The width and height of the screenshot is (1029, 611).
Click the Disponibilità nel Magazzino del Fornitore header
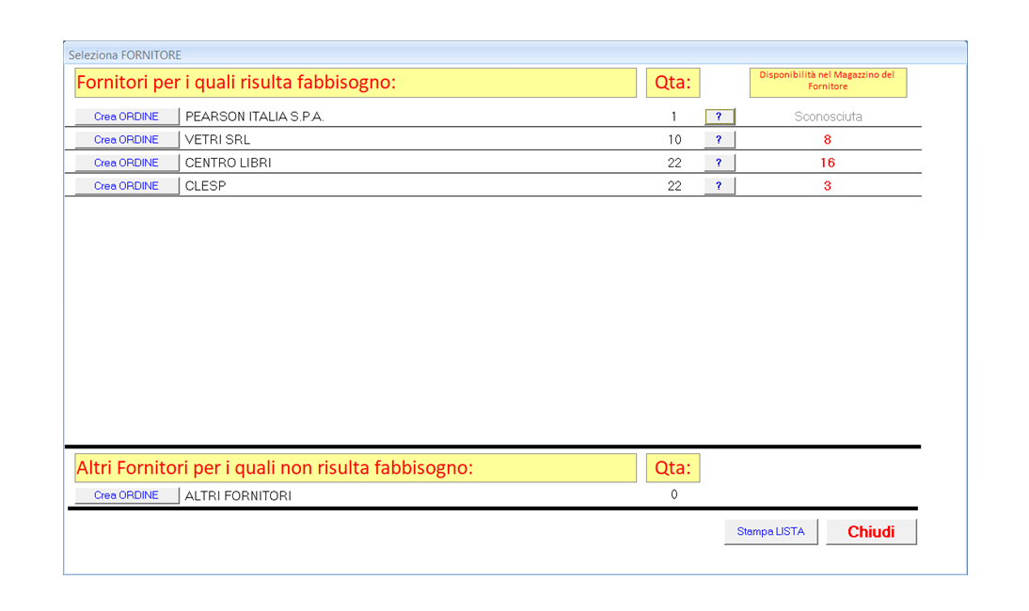coord(828,83)
